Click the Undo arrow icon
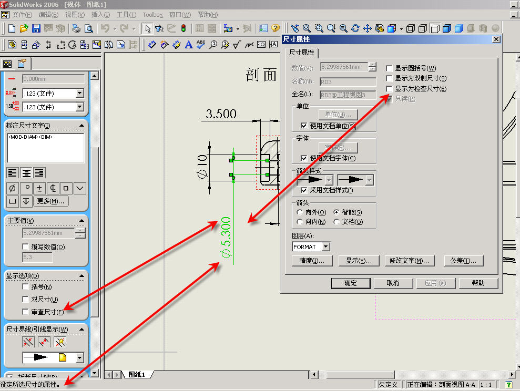 105,28
